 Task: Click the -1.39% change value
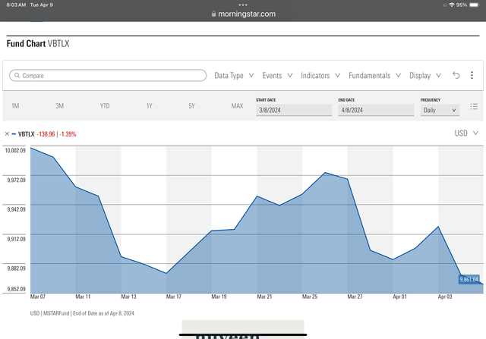click(x=68, y=134)
